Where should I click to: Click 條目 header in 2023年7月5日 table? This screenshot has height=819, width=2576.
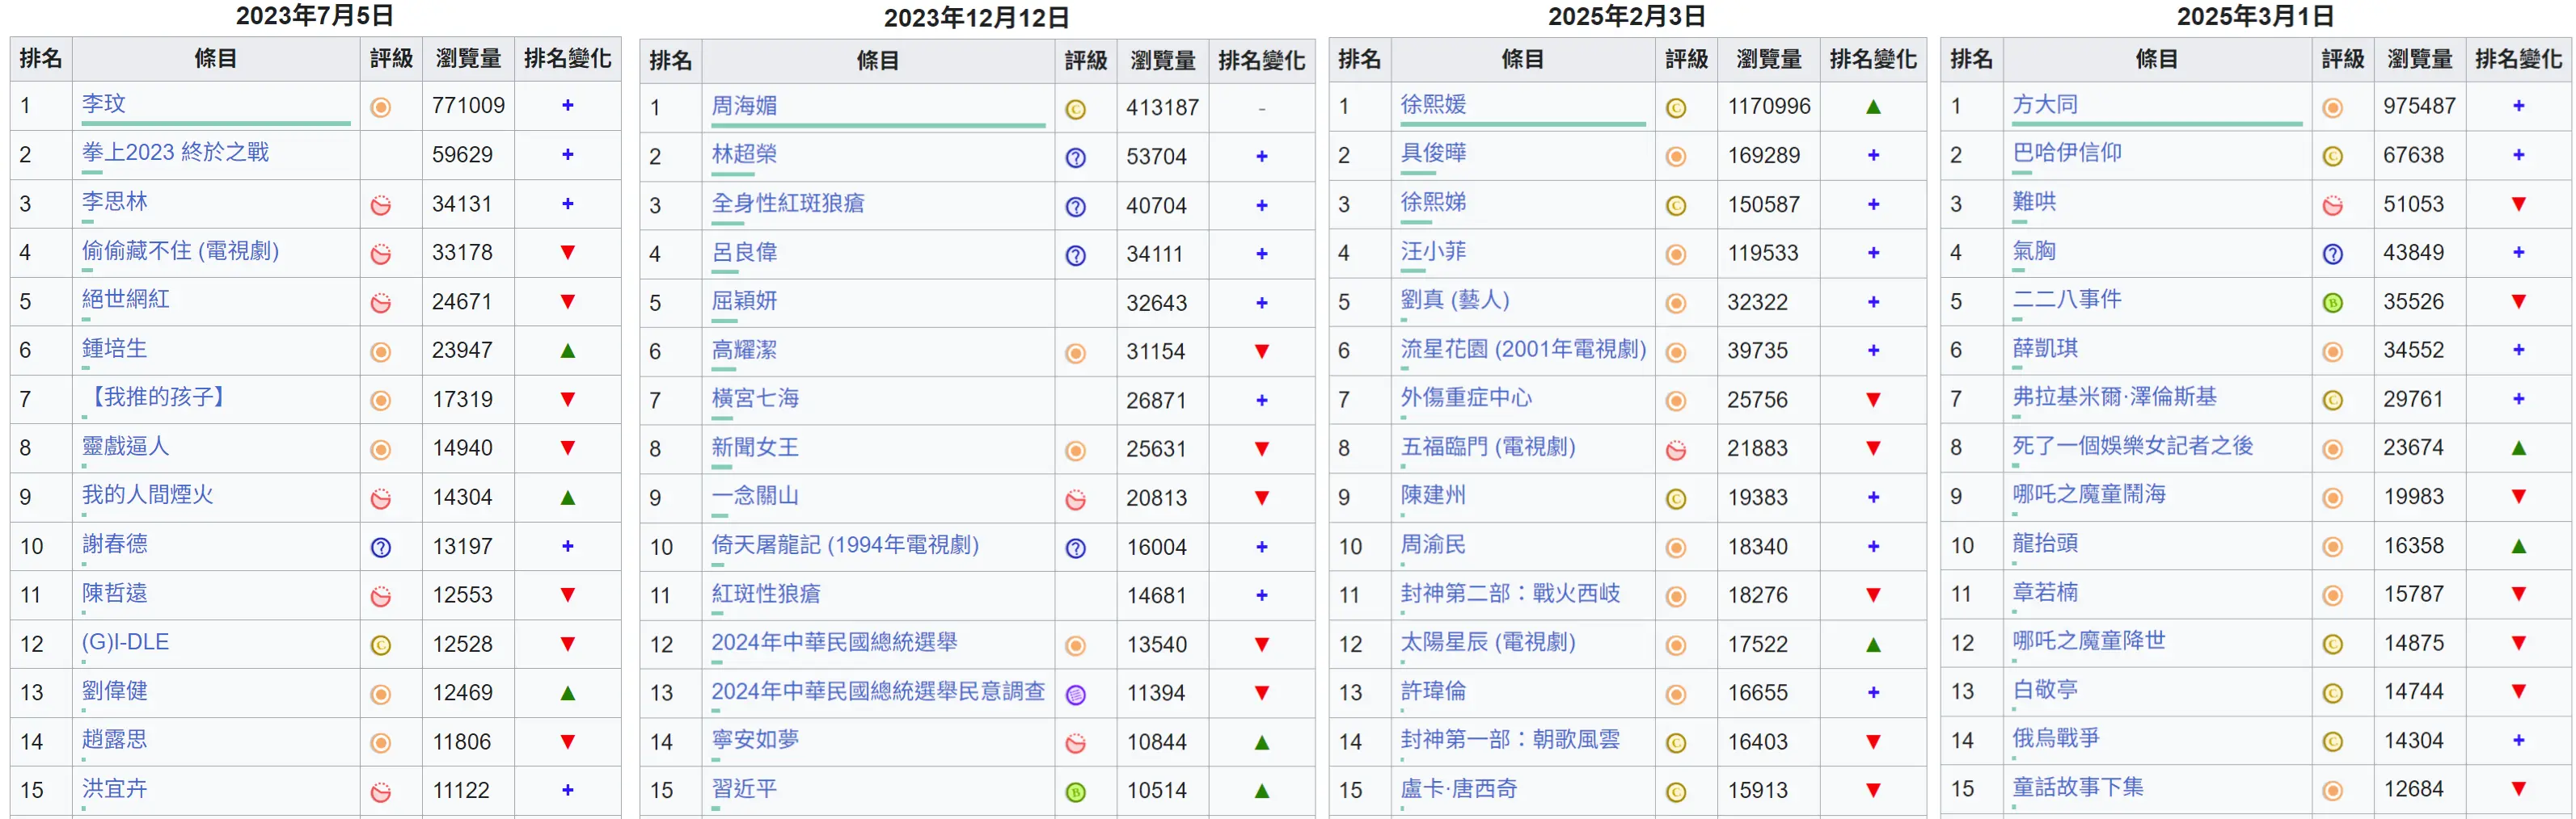216,59
